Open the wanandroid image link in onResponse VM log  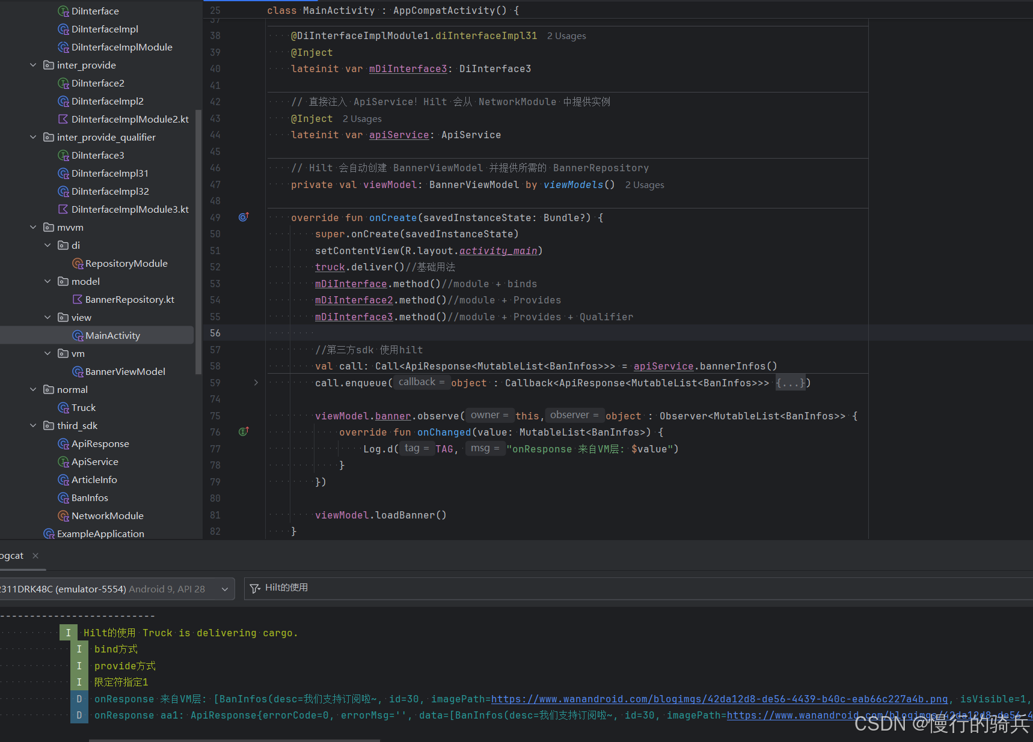tap(719, 699)
